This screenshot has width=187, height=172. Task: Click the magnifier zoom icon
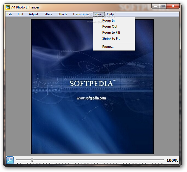[10, 160]
